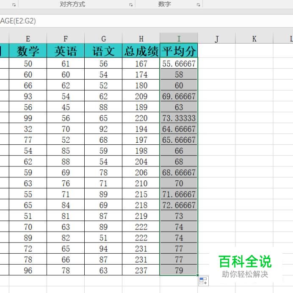This screenshot has width=293, height=293.
Task: Click the 总成绩 header cell
Action: 141,51
